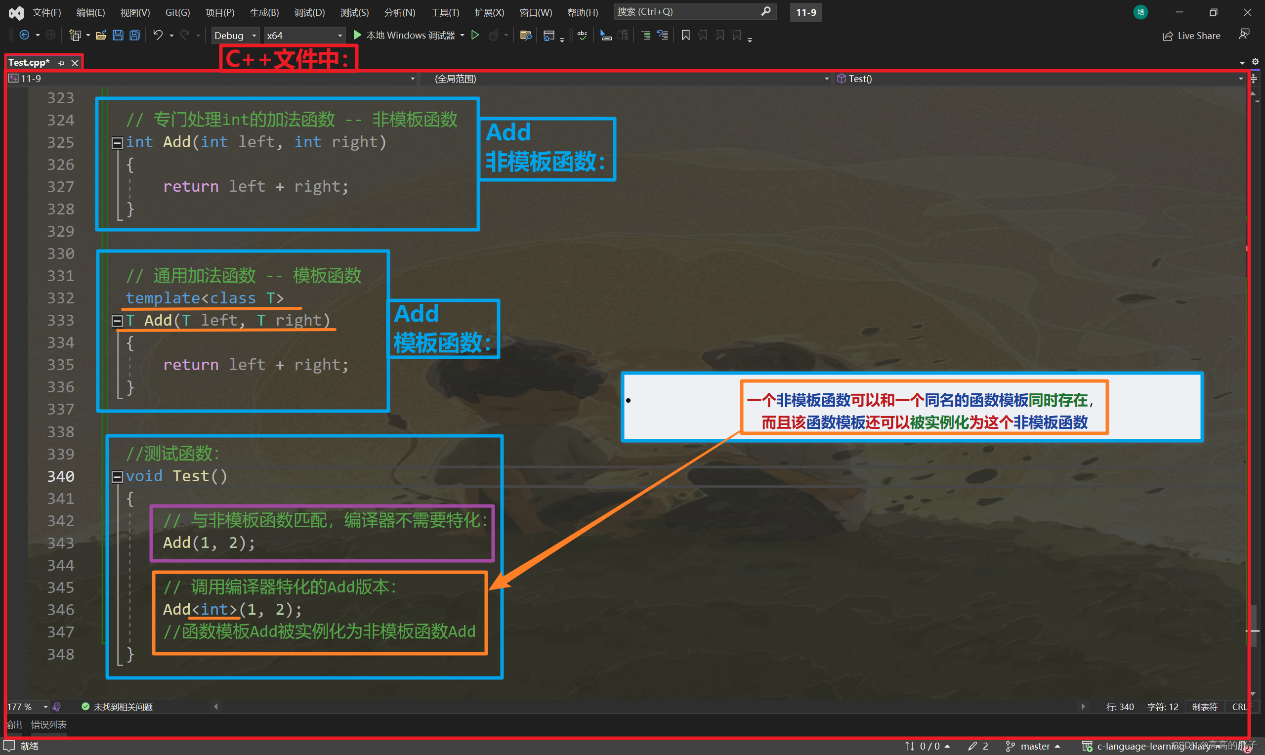Image resolution: width=1265 pixels, height=755 pixels.
Task: Click the 搜索 (Ctrl+Q) search box
Action: (694, 11)
